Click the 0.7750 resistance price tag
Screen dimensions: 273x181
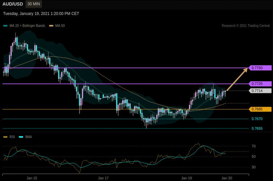click(260, 68)
